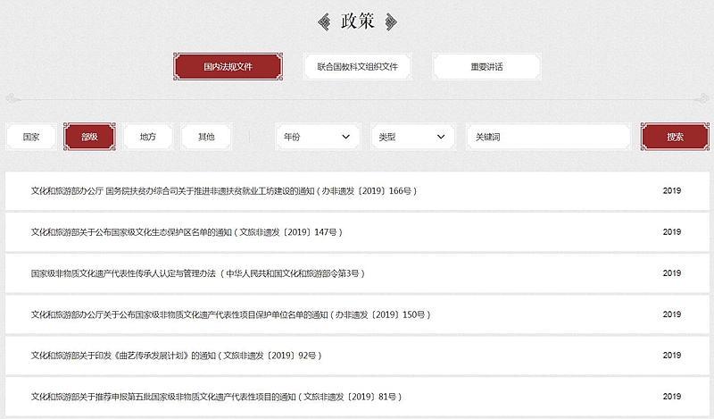Click year 2019 in the 166号 row

[x=672, y=191]
